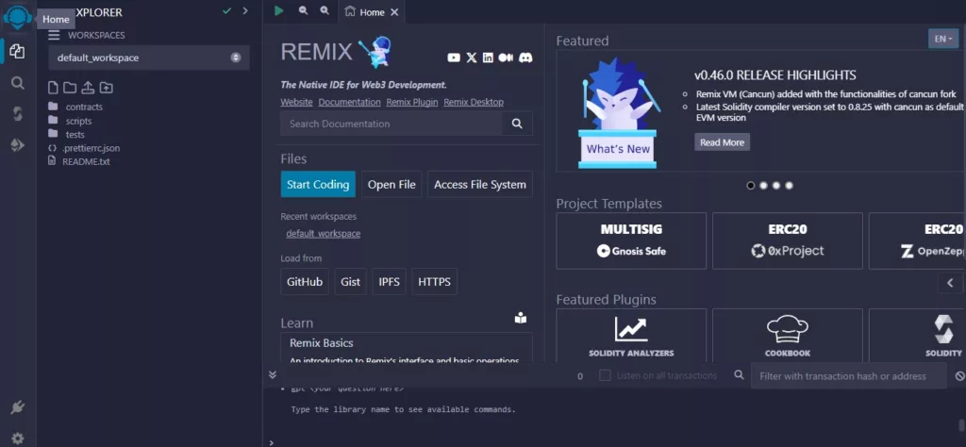Viewport: 966px width, 447px height.
Task: Select the second featured carousel dot
Action: click(763, 186)
